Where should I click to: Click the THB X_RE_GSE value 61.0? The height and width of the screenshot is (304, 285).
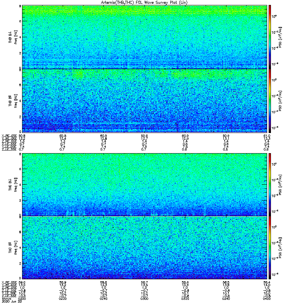(x=267, y=136)
